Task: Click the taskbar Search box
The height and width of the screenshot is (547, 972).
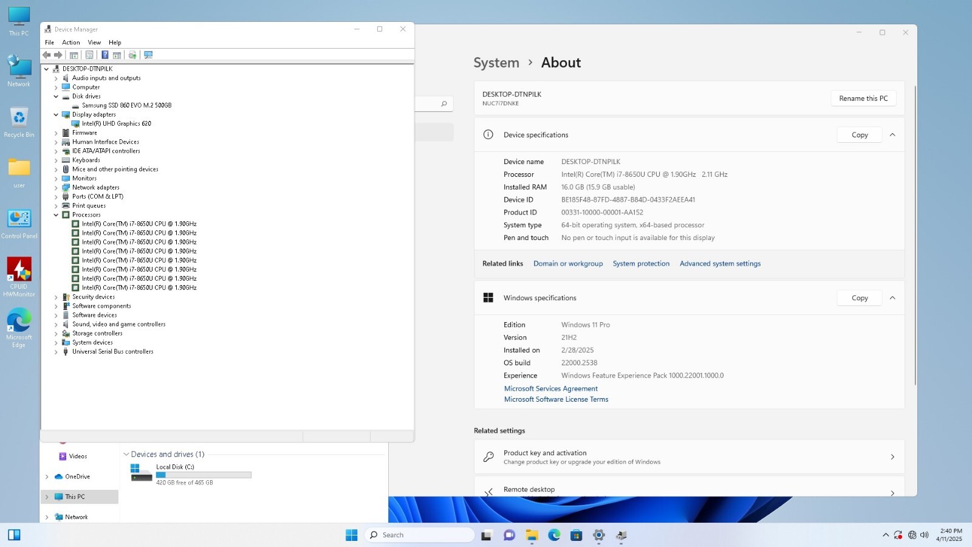Action: click(419, 535)
